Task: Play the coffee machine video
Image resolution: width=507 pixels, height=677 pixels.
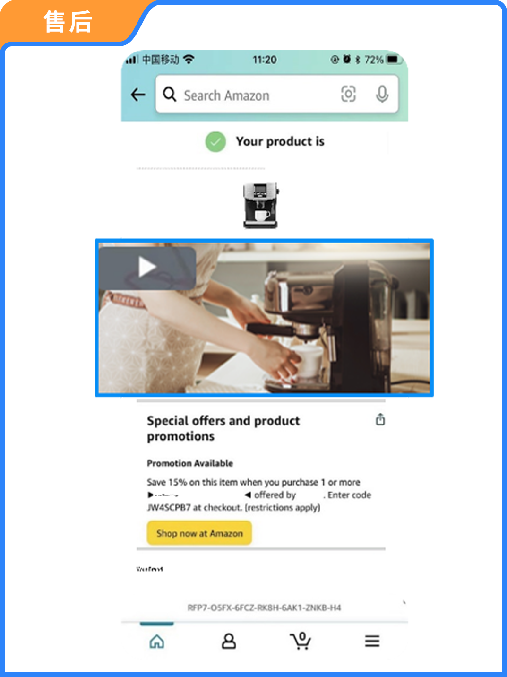Action: (x=147, y=268)
